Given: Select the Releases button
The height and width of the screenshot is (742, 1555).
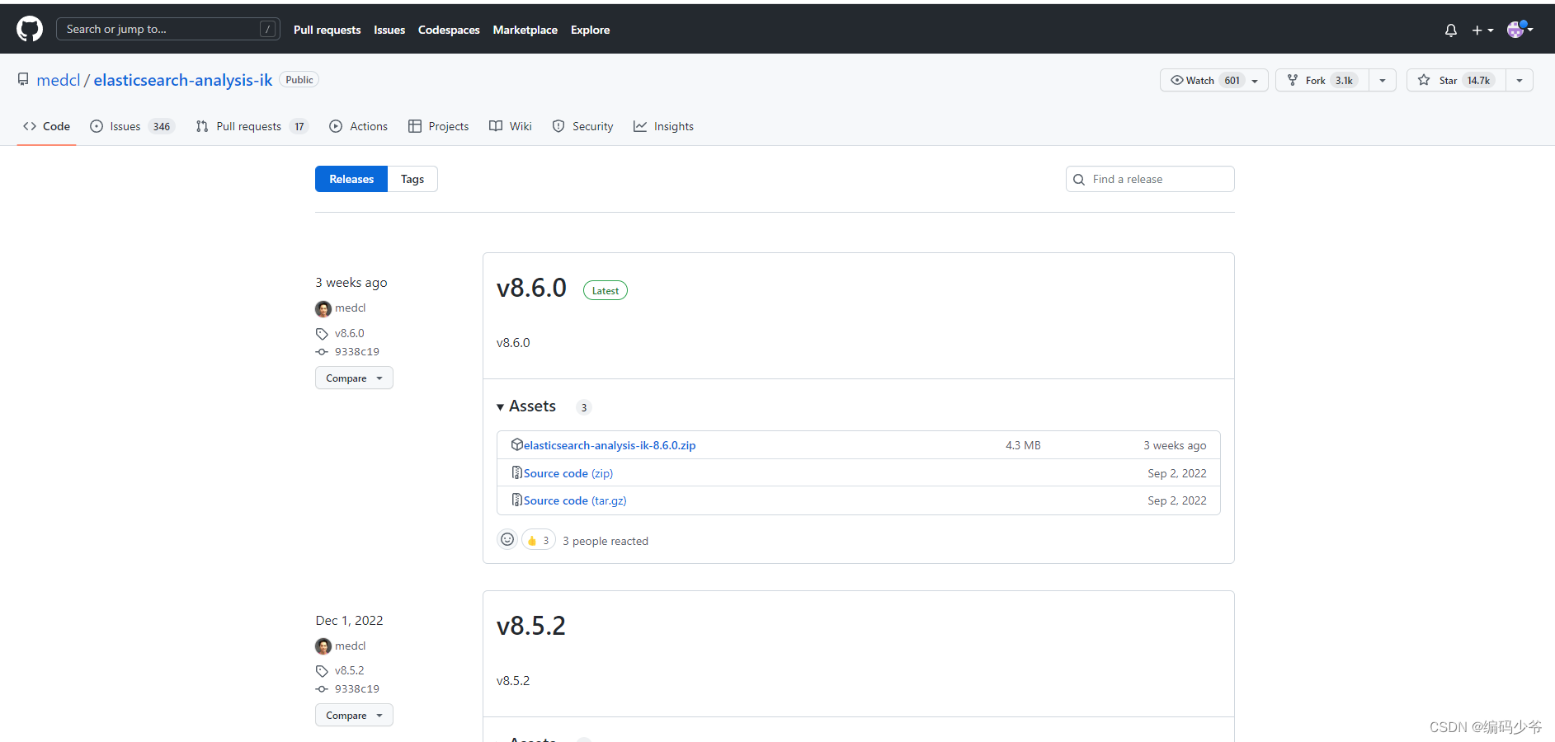Looking at the screenshot, I should [x=351, y=179].
